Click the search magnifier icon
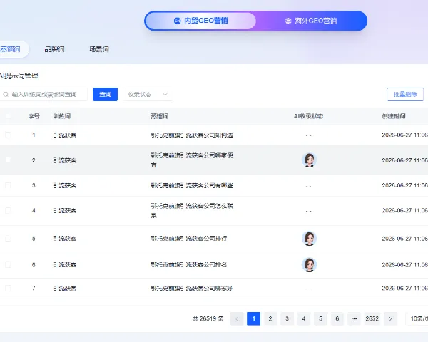428x342 pixels. click(x=6, y=94)
